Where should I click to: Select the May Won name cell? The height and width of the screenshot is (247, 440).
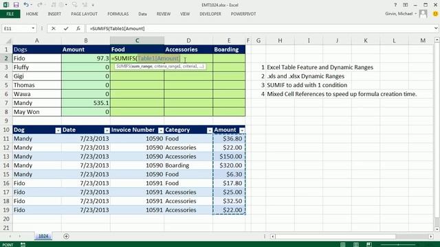pyautogui.click(x=36, y=112)
